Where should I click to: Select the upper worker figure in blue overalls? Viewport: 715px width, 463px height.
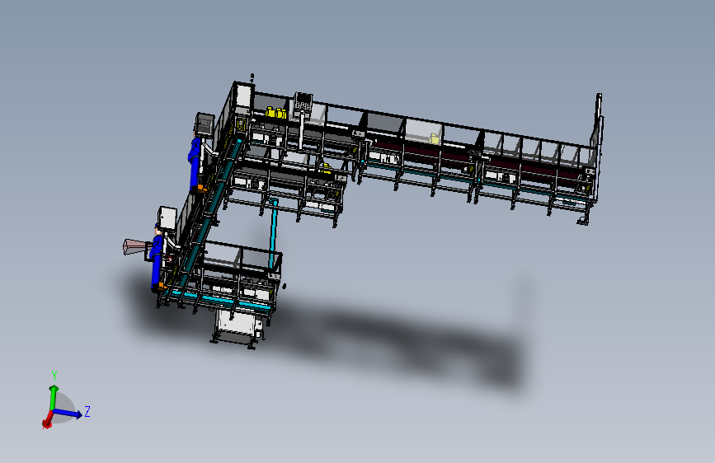coord(196,161)
